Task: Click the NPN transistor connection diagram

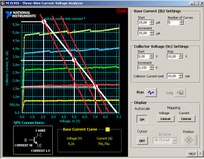Action: point(33,140)
